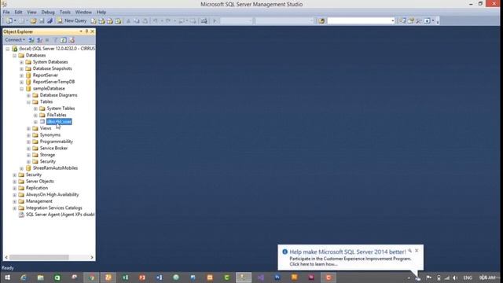Screen dimensions: 503x283
Task: Select the Replication folder
Action: coord(37,188)
